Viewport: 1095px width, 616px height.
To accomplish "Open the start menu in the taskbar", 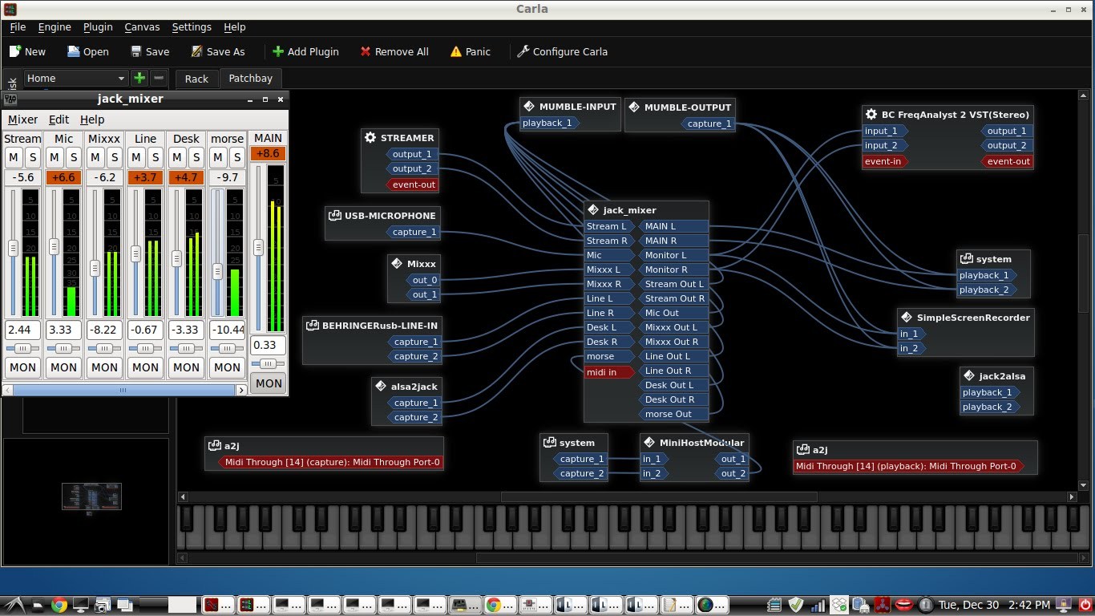I will 15,605.
